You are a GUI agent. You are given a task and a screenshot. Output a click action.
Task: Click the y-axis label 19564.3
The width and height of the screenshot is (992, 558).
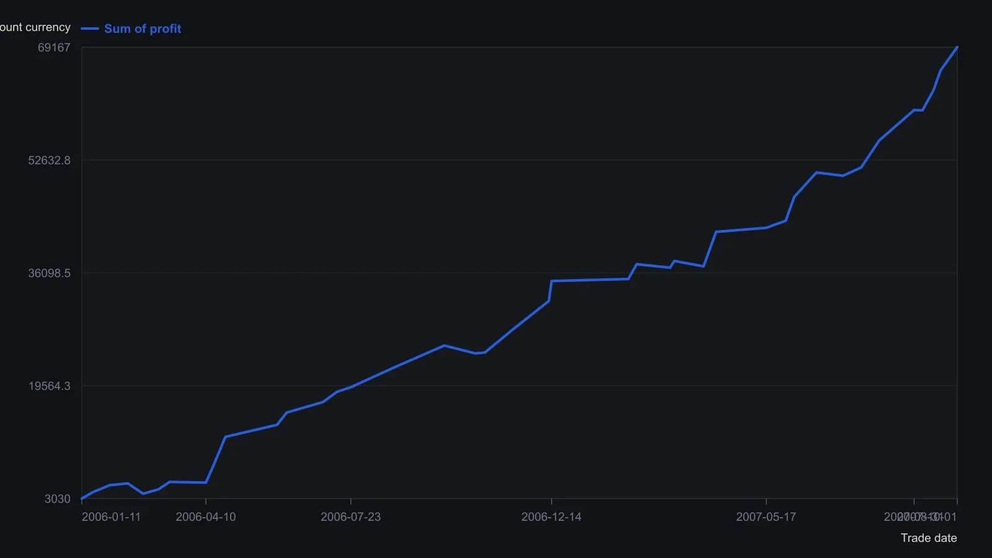coord(50,386)
